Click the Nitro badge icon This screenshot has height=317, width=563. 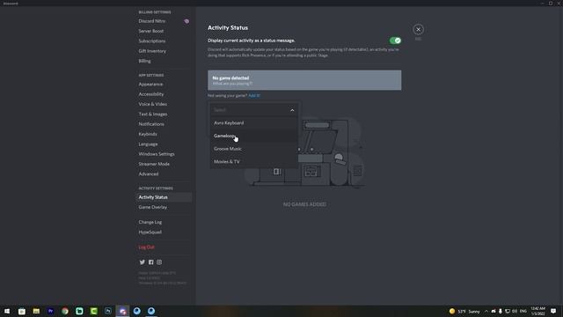[186, 21]
